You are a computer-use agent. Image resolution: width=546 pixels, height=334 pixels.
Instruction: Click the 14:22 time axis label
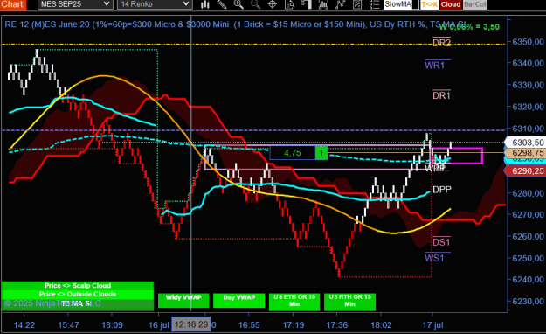(24, 325)
